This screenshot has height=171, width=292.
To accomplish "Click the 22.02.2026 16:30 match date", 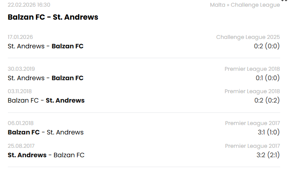I will pyautogui.click(x=29, y=5).
